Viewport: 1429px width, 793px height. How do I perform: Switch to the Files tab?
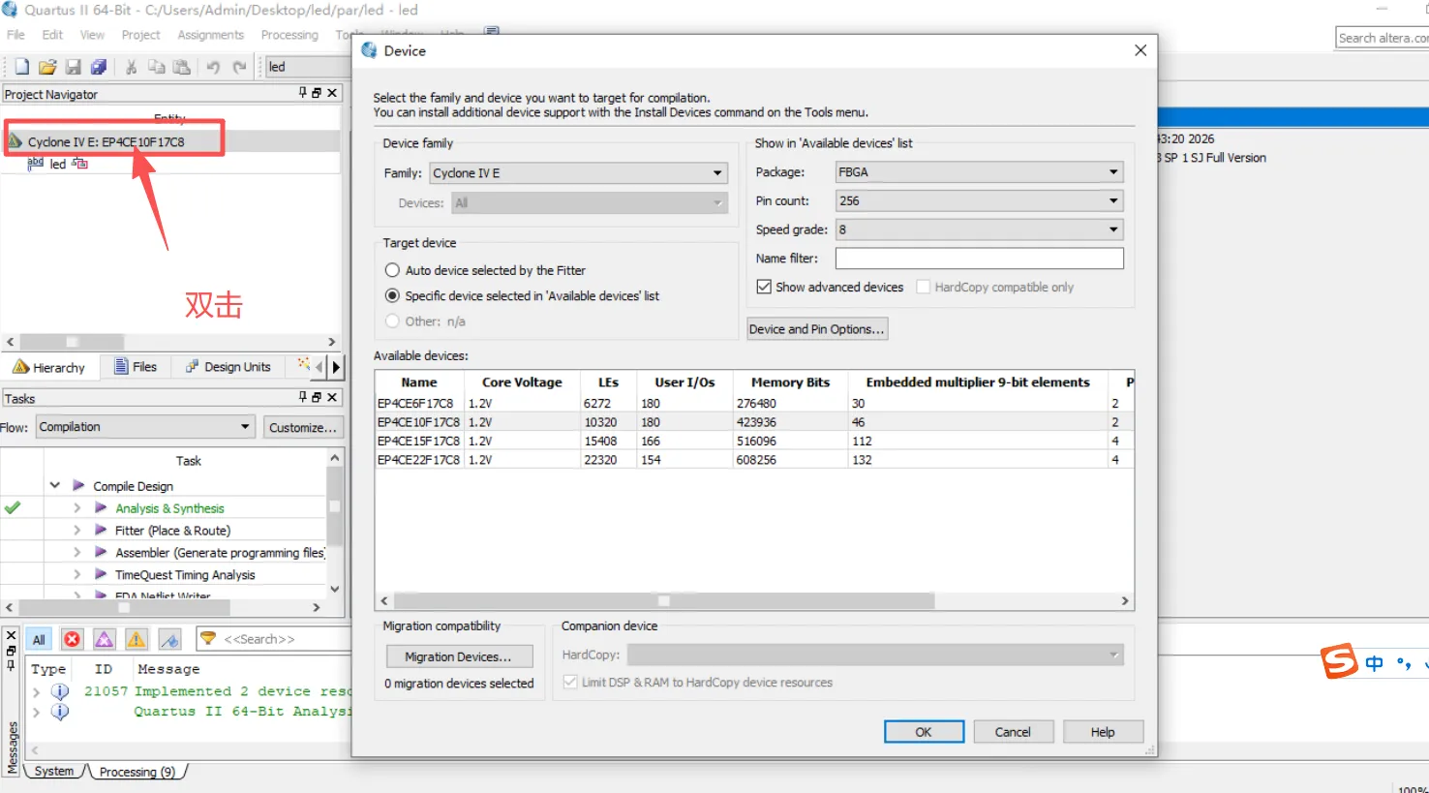click(x=136, y=367)
